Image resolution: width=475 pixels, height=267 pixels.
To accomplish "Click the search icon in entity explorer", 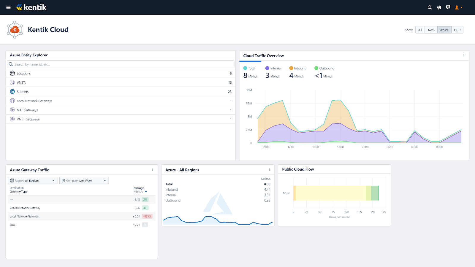I will pyautogui.click(x=11, y=64).
